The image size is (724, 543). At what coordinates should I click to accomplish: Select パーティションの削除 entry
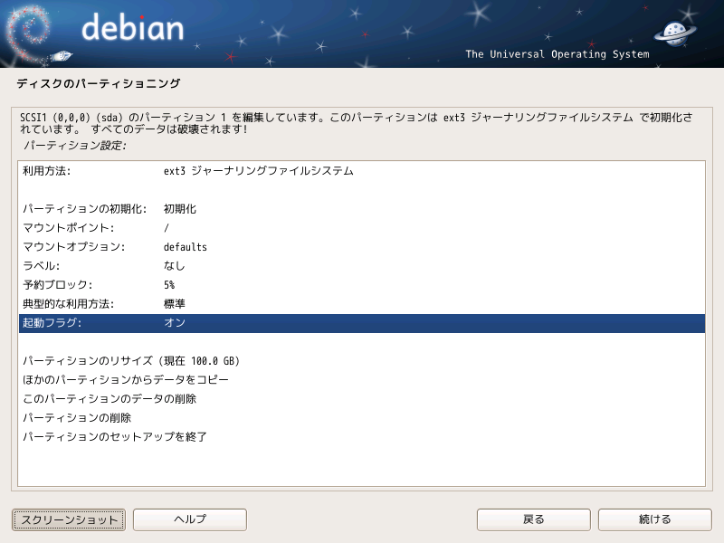click(x=362, y=418)
